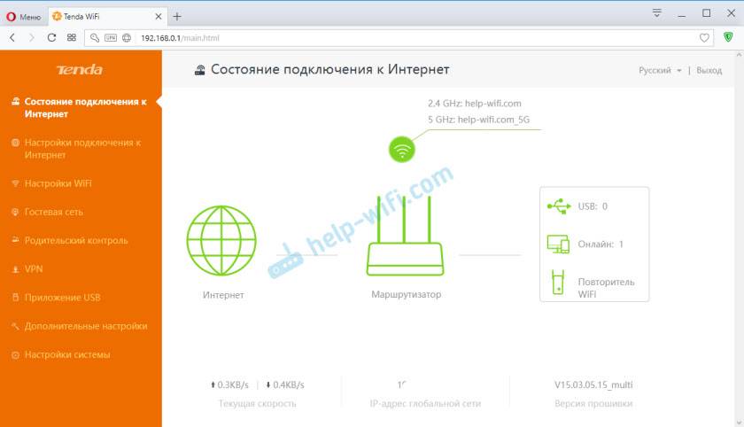Click the Онлайн devices icon
The image size is (744, 427).
[558, 244]
